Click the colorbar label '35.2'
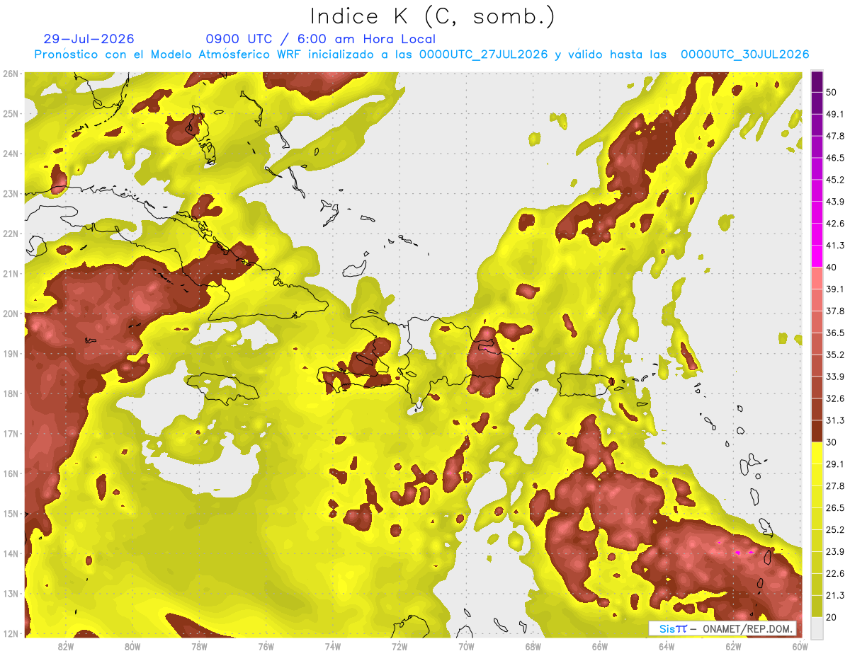850x656 pixels. click(x=835, y=355)
